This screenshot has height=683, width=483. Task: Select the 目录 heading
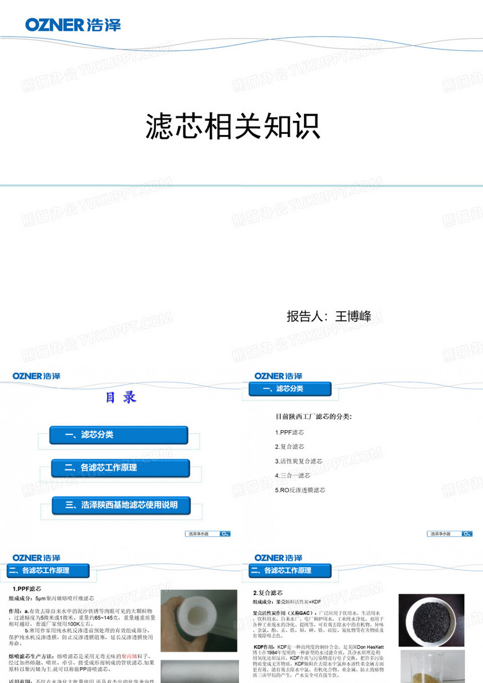tap(121, 397)
